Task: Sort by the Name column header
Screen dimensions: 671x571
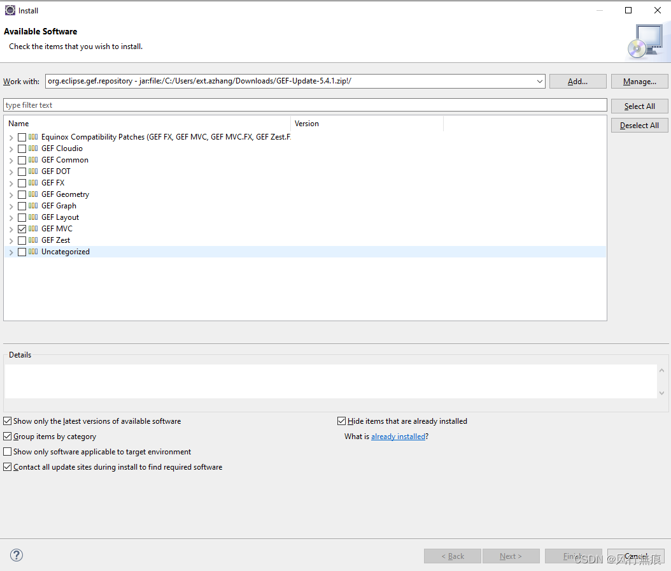Action: [147, 124]
